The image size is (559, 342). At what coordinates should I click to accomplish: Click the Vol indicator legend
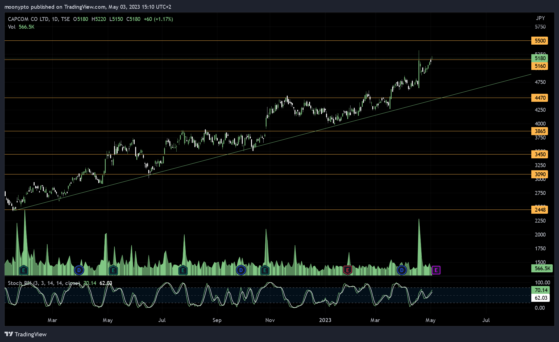coord(21,27)
